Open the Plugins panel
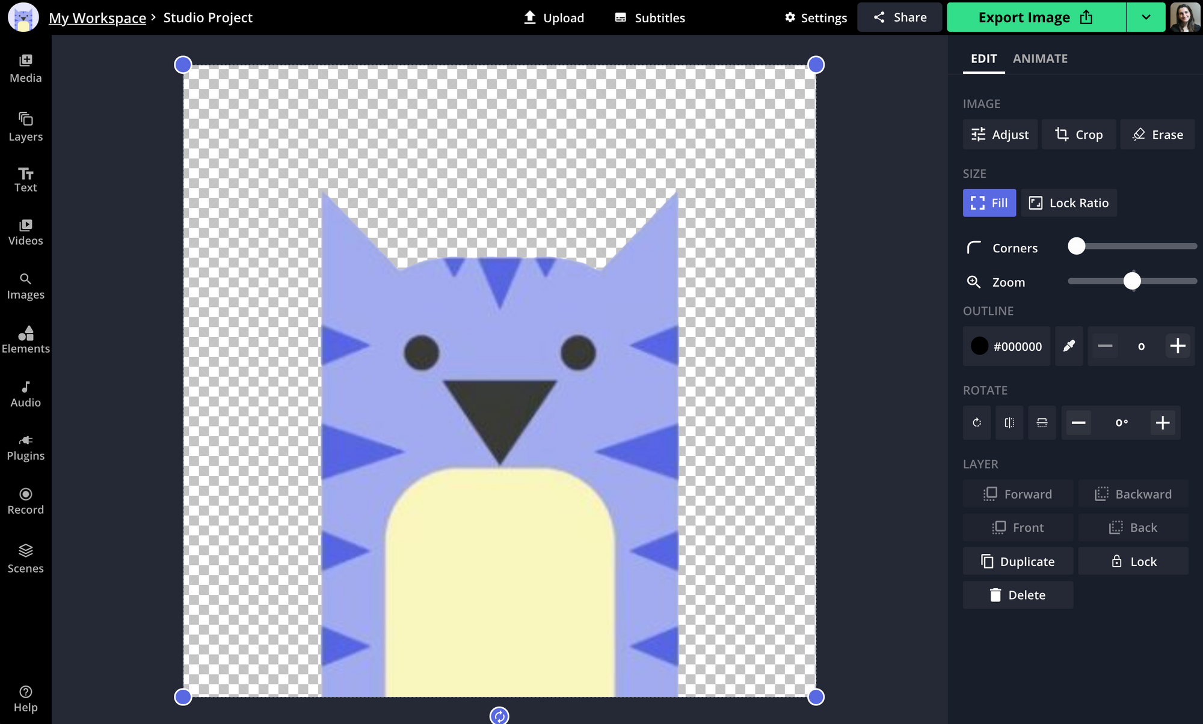 pyautogui.click(x=25, y=448)
